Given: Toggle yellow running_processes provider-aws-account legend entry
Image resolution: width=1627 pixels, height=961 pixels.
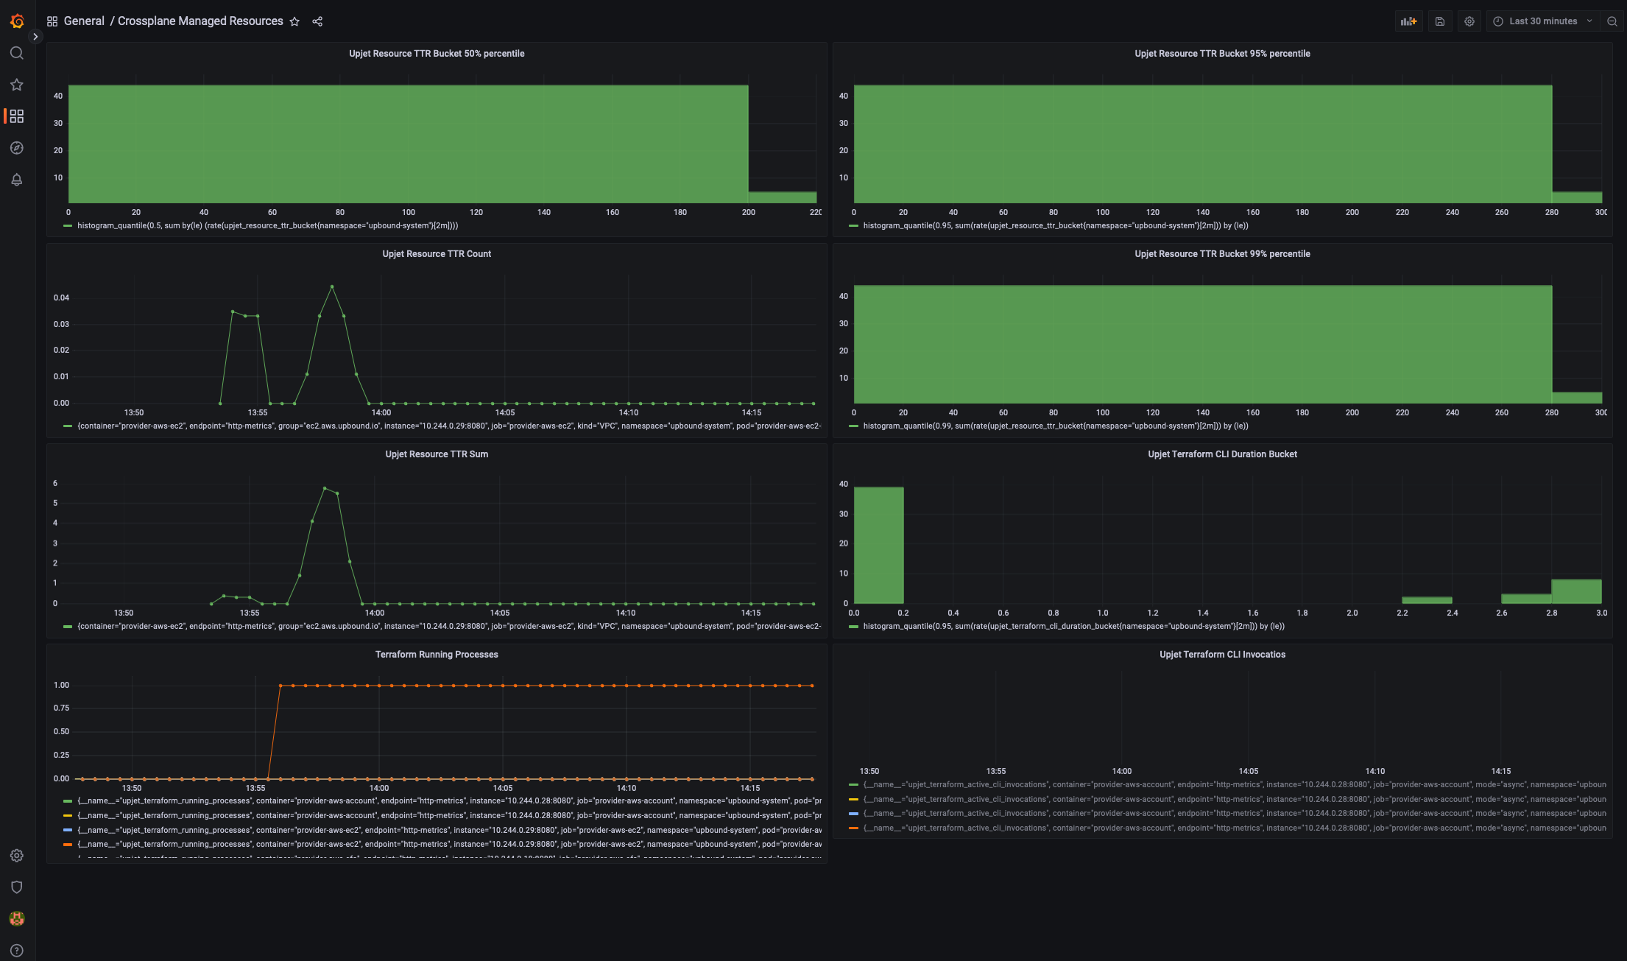Looking at the screenshot, I should point(449,816).
